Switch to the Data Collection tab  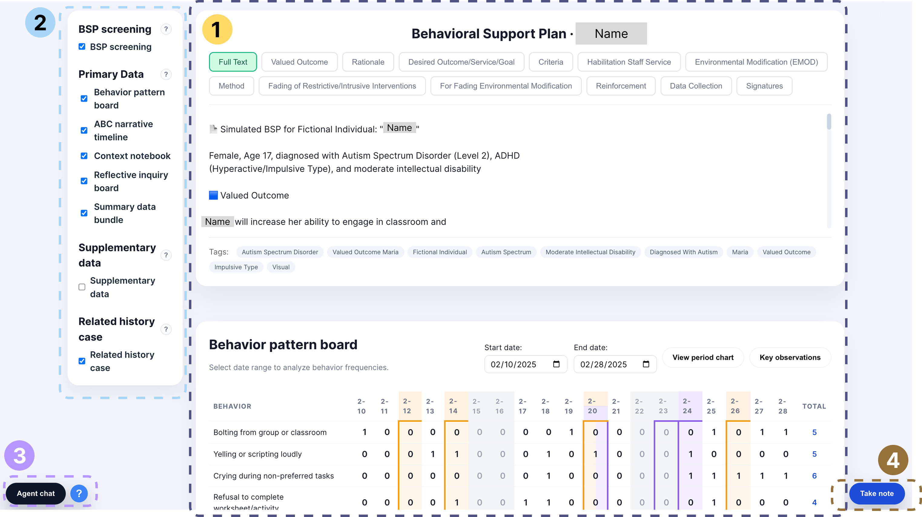click(696, 86)
